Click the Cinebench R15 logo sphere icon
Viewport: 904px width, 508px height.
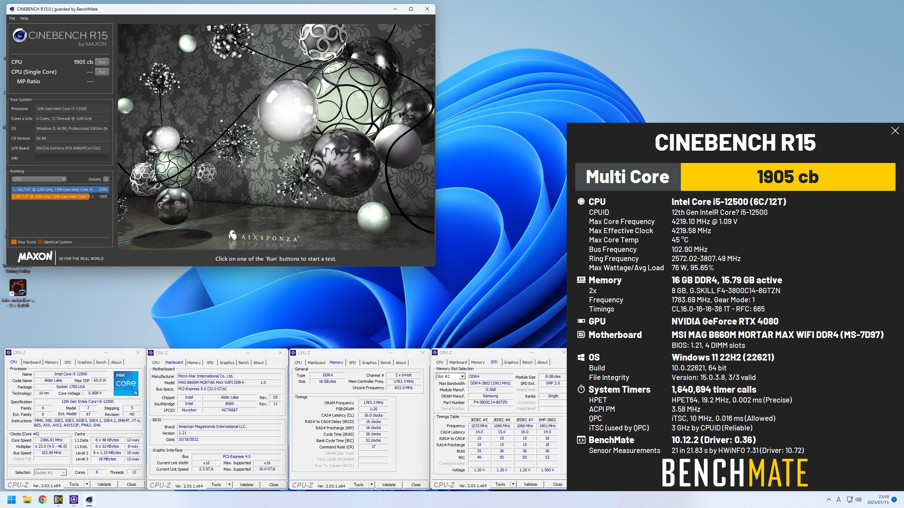point(20,36)
